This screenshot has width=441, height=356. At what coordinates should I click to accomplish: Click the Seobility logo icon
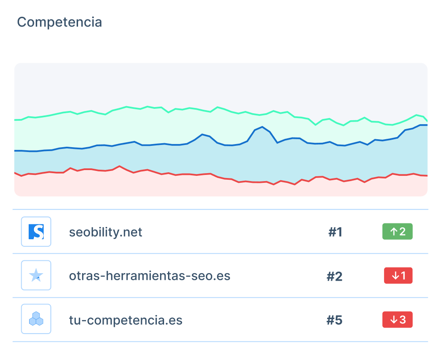pyautogui.click(x=36, y=232)
